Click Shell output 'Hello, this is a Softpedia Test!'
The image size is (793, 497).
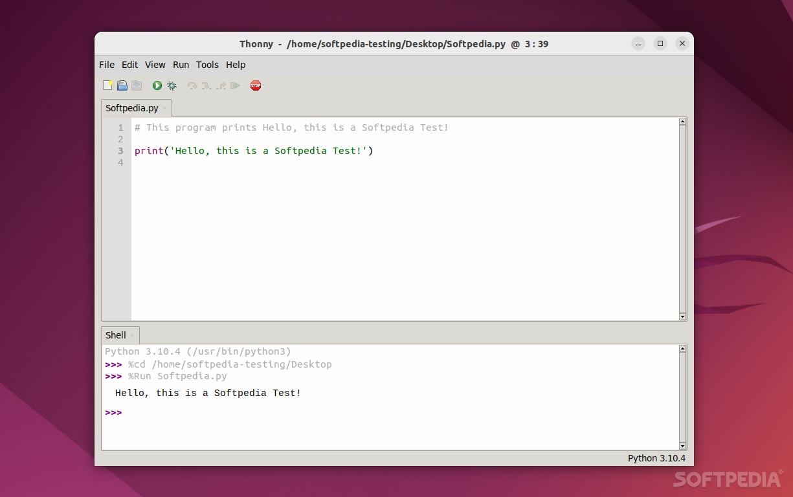tap(208, 393)
